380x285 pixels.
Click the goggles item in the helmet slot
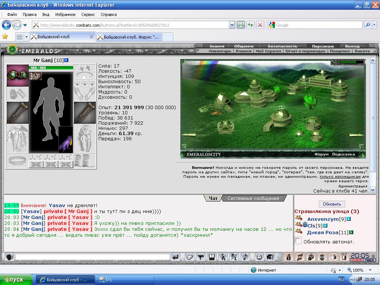17,75
